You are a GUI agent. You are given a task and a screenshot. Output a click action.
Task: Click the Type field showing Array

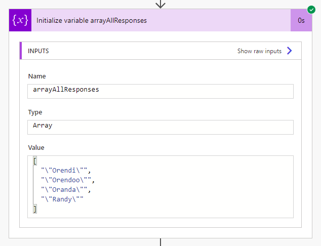click(160, 127)
